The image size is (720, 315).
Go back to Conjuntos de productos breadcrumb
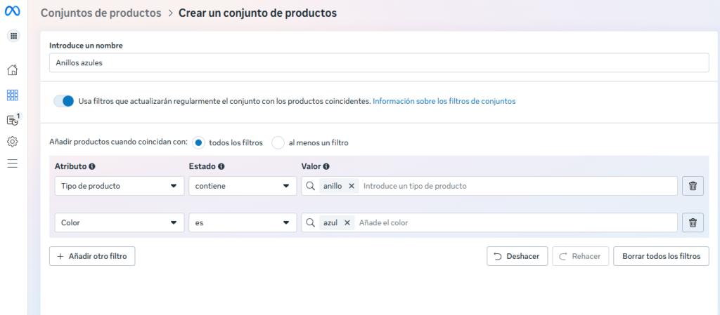[x=101, y=13]
